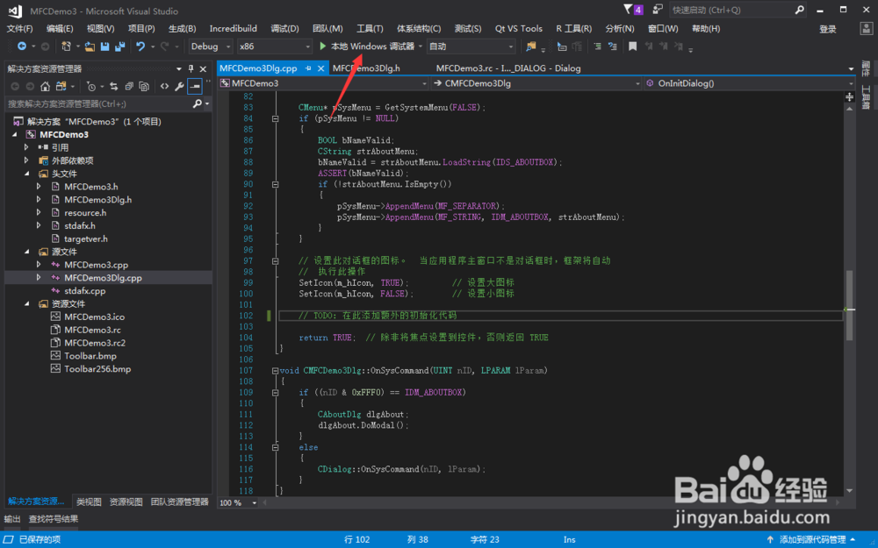Collapse the code block at line 84
The image size is (878, 548).
point(275,118)
